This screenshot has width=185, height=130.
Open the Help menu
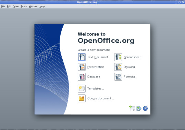click(x=42, y=7)
